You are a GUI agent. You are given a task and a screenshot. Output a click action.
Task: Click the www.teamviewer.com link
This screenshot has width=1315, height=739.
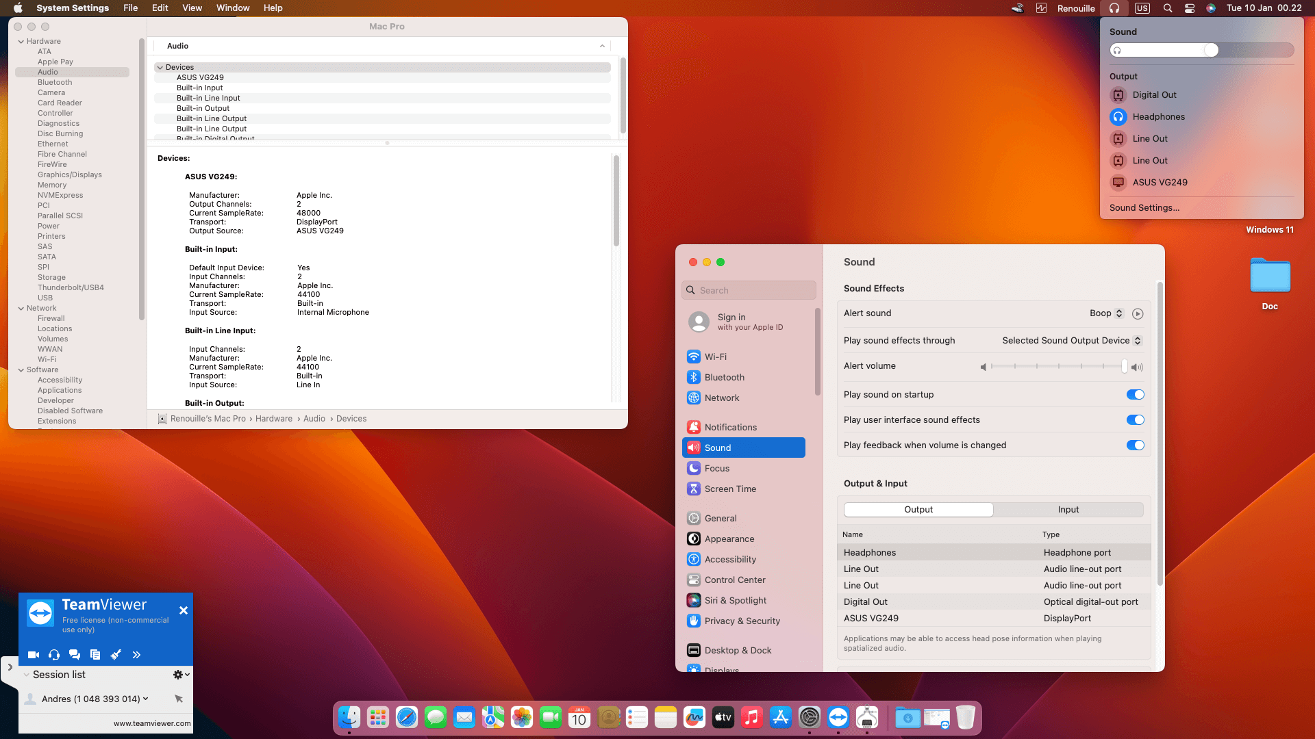(152, 723)
